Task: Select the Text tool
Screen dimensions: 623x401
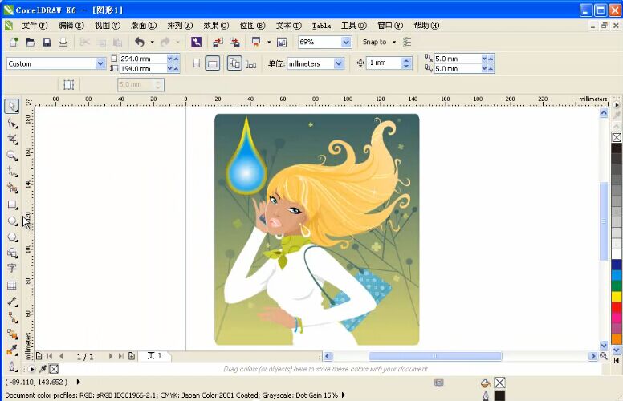Action: pyautogui.click(x=12, y=269)
